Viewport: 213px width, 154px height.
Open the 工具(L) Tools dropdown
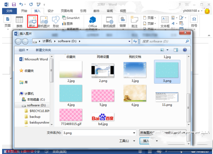[x=127, y=141]
